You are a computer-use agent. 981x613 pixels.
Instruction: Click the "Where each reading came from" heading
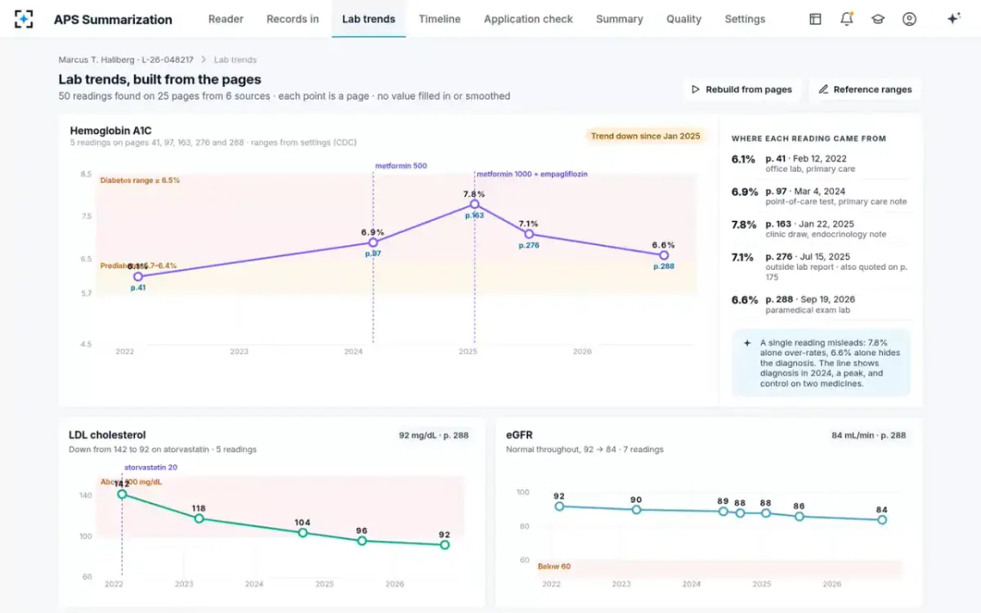point(809,139)
